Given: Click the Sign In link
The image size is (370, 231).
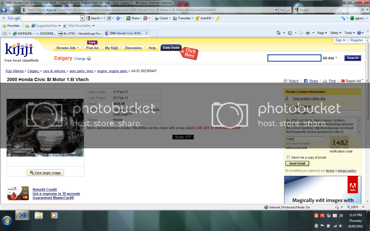Looking at the screenshot, I should (x=340, y=40).
